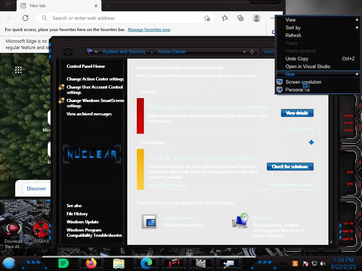Expand the View submenu in context menu

click(318, 20)
